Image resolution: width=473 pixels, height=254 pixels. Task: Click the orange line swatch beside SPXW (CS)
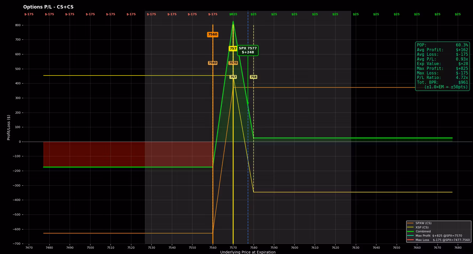[x=410, y=223]
